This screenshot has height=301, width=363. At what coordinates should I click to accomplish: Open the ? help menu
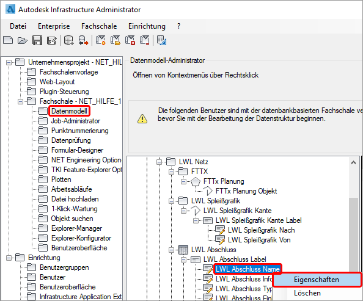(178, 26)
